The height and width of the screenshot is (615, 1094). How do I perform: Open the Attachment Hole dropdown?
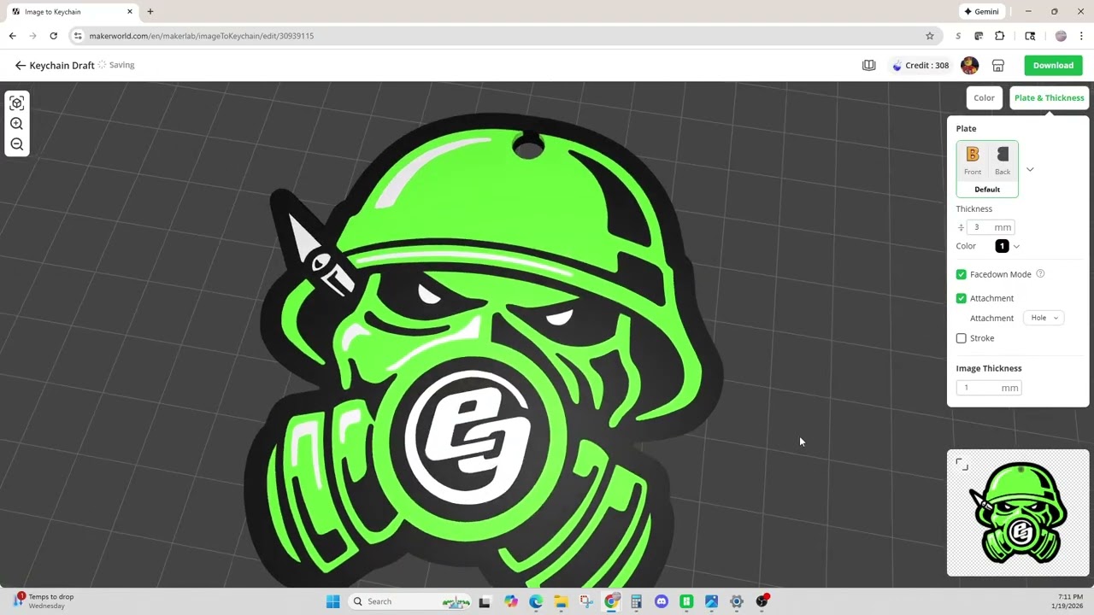1044,318
